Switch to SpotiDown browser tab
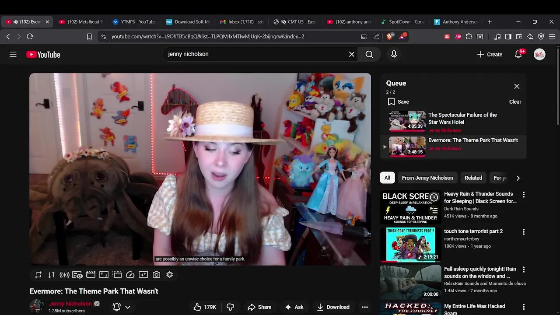The image size is (560, 315). click(402, 22)
